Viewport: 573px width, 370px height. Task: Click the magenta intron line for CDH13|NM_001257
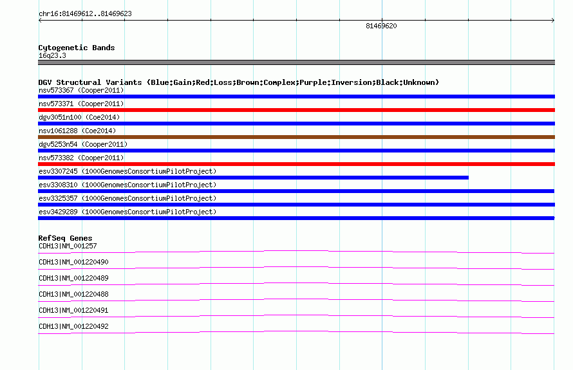(x=296, y=252)
